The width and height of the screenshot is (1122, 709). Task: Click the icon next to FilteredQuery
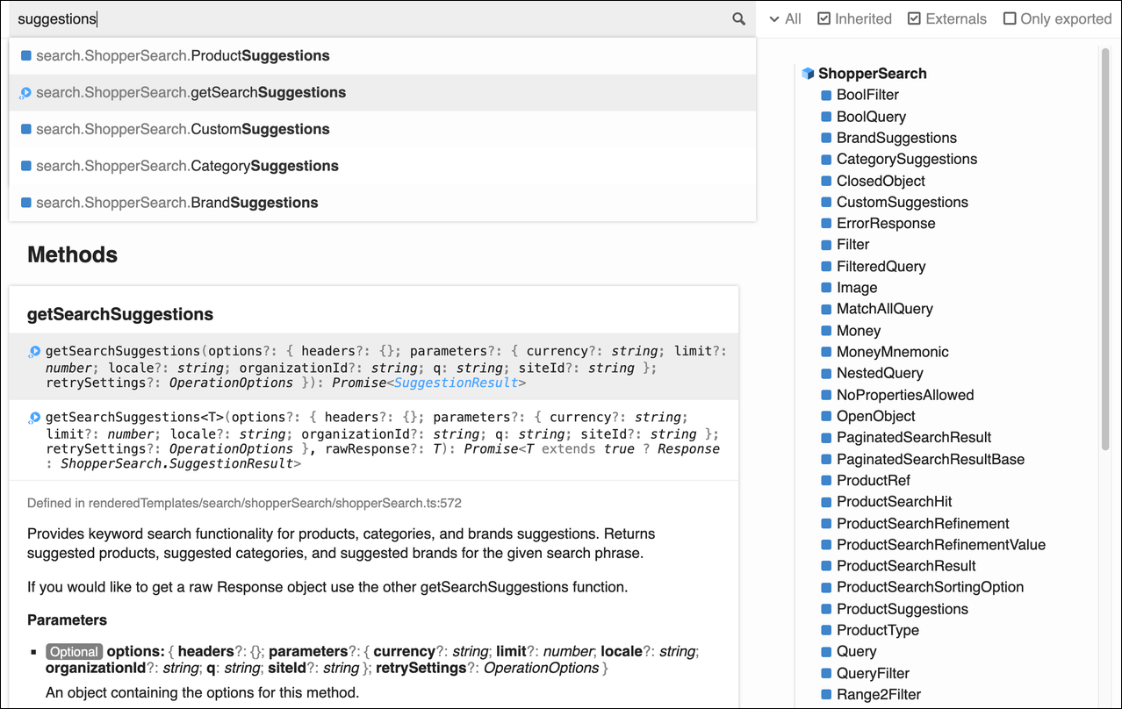click(826, 266)
